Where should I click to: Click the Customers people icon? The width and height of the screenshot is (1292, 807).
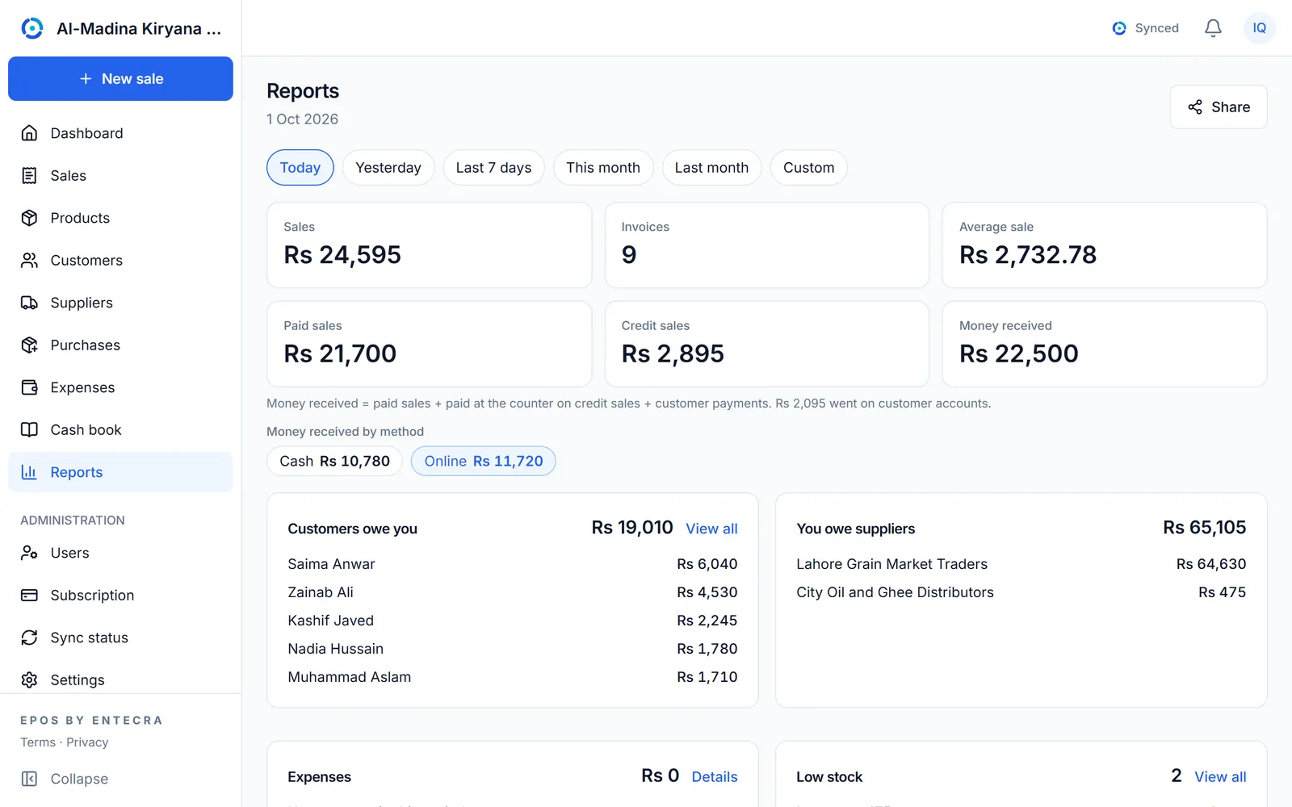click(x=29, y=260)
